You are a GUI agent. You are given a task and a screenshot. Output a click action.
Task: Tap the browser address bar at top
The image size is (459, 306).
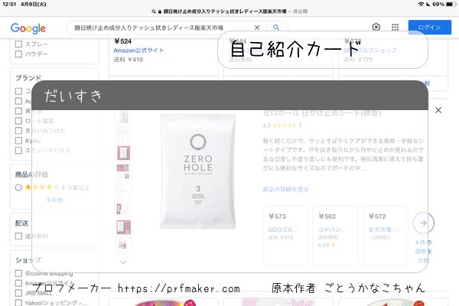[229, 11]
